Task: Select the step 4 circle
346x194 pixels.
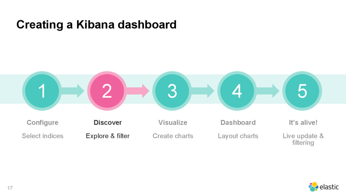Action: coord(237,91)
